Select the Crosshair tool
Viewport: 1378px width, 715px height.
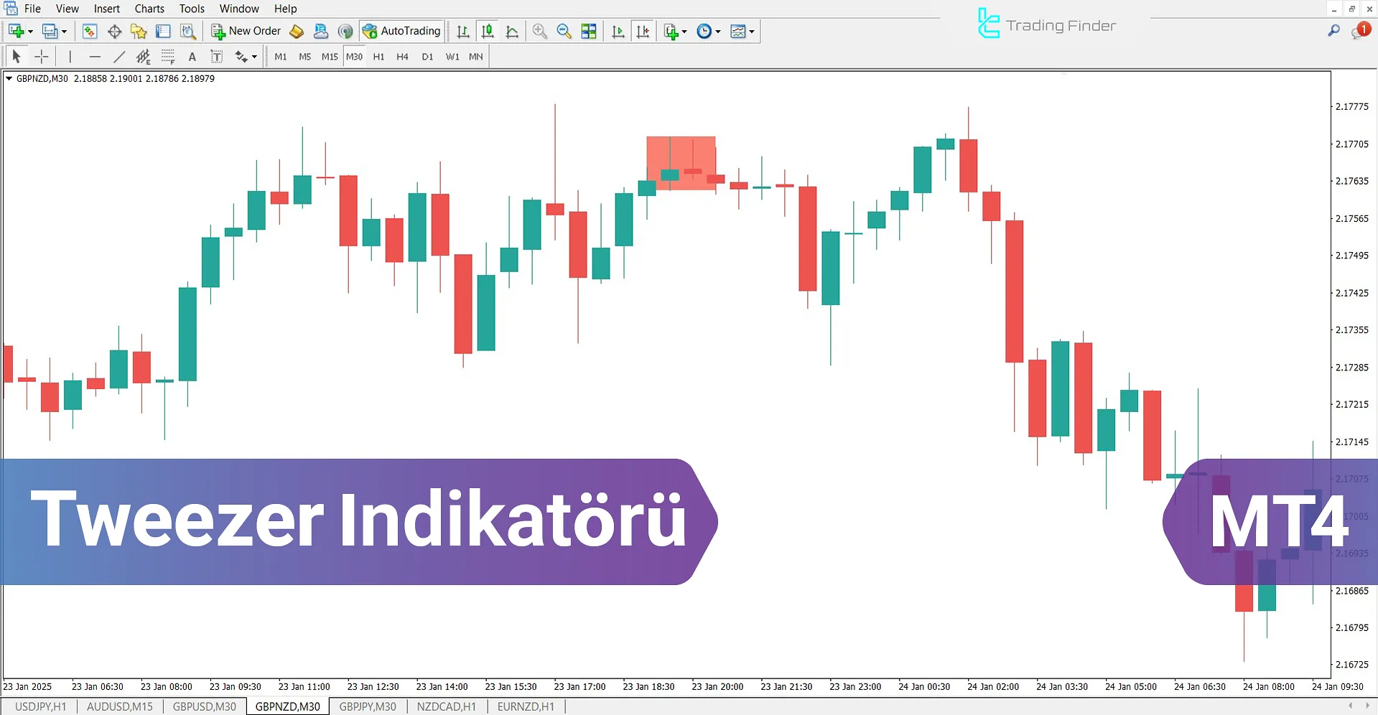pos(41,56)
